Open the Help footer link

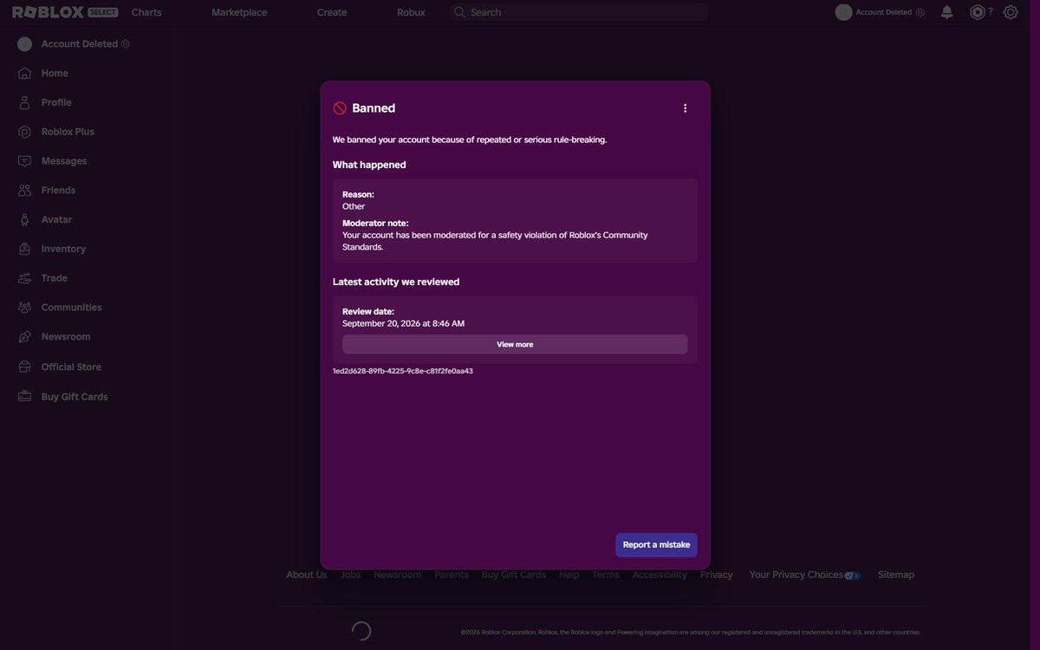[569, 575]
